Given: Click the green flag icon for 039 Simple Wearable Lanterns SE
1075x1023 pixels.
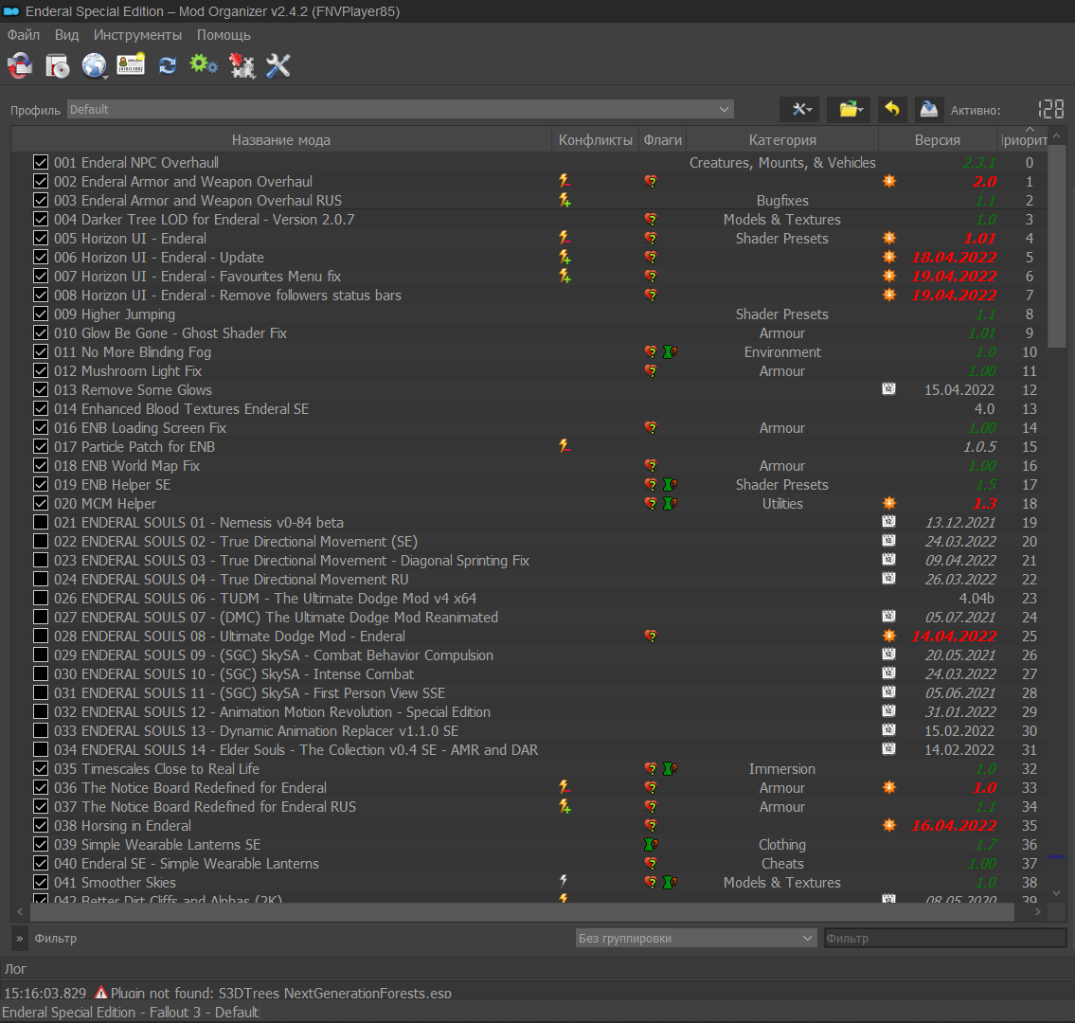Looking at the screenshot, I should click(x=651, y=845).
